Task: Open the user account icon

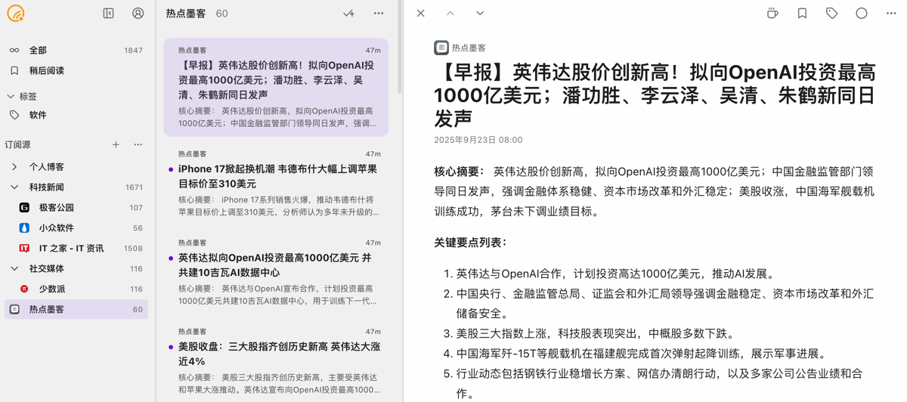Action: pyautogui.click(x=138, y=14)
